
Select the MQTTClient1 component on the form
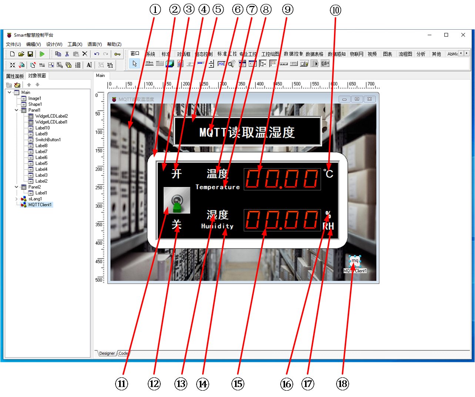tap(355, 261)
